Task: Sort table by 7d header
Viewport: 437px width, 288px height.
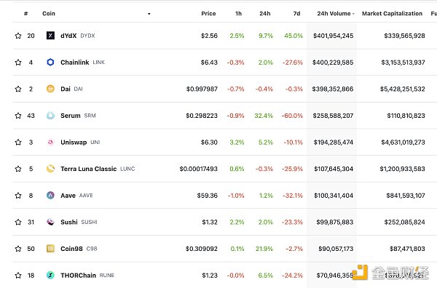Action: (x=297, y=13)
